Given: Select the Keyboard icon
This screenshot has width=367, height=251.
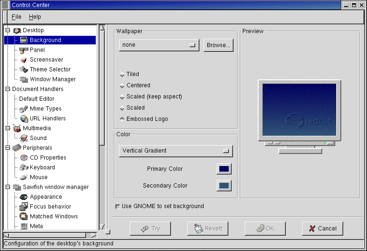Looking at the screenshot, I should click(24, 167).
